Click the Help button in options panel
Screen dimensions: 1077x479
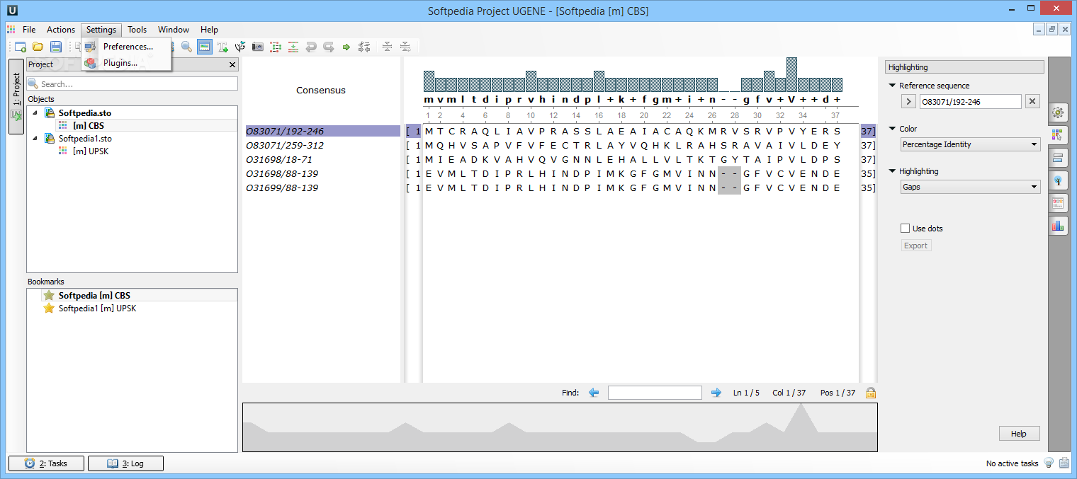pyautogui.click(x=1018, y=434)
